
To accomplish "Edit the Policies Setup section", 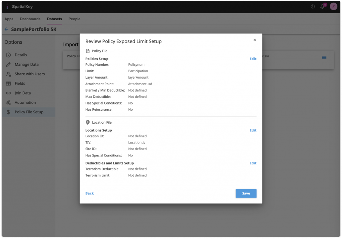I will [x=253, y=59].
